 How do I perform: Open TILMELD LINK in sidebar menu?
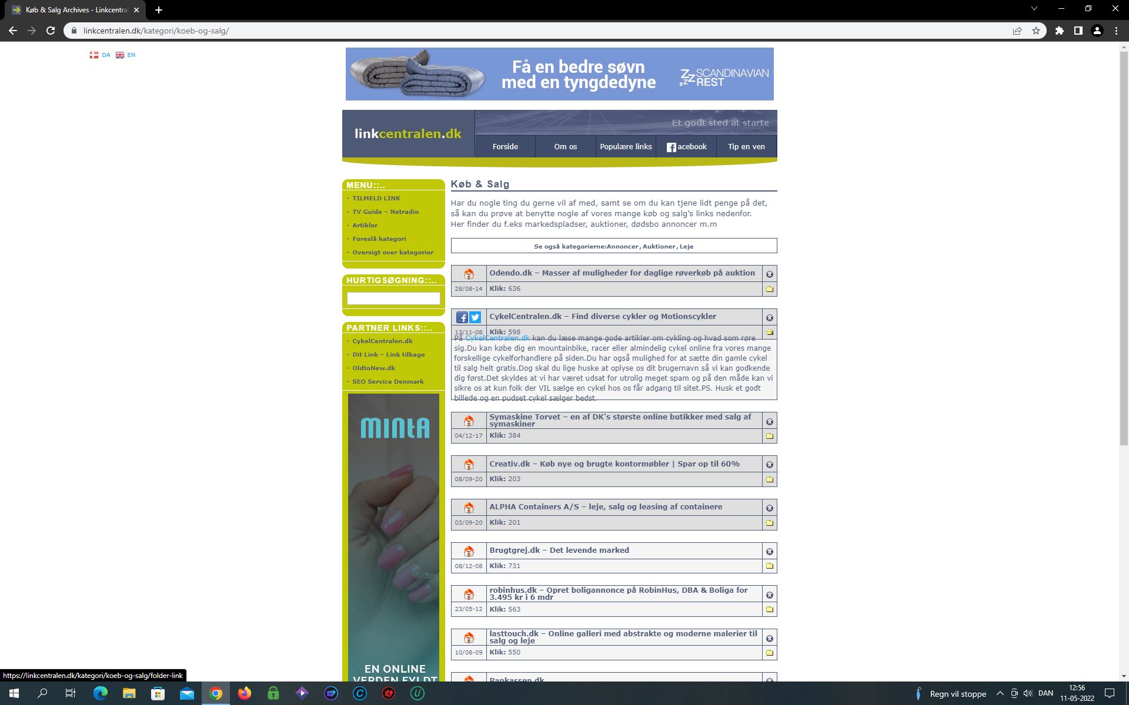[x=376, y=198]
